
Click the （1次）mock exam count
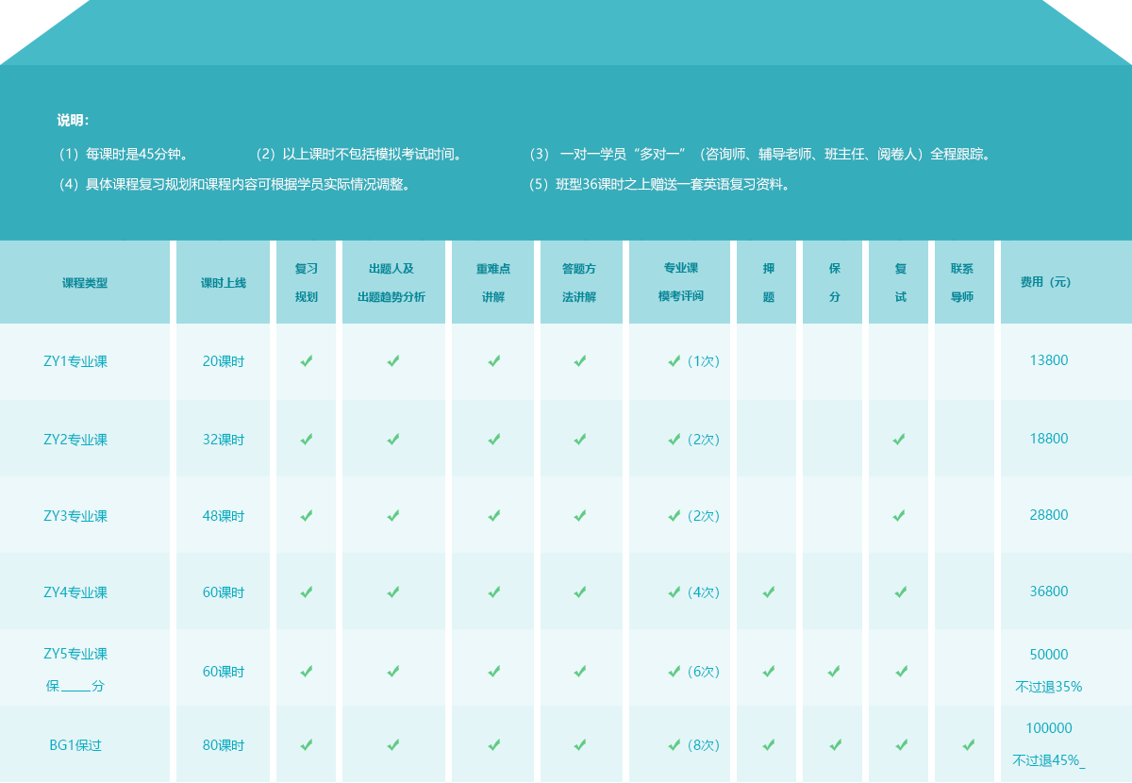[703, 360]
